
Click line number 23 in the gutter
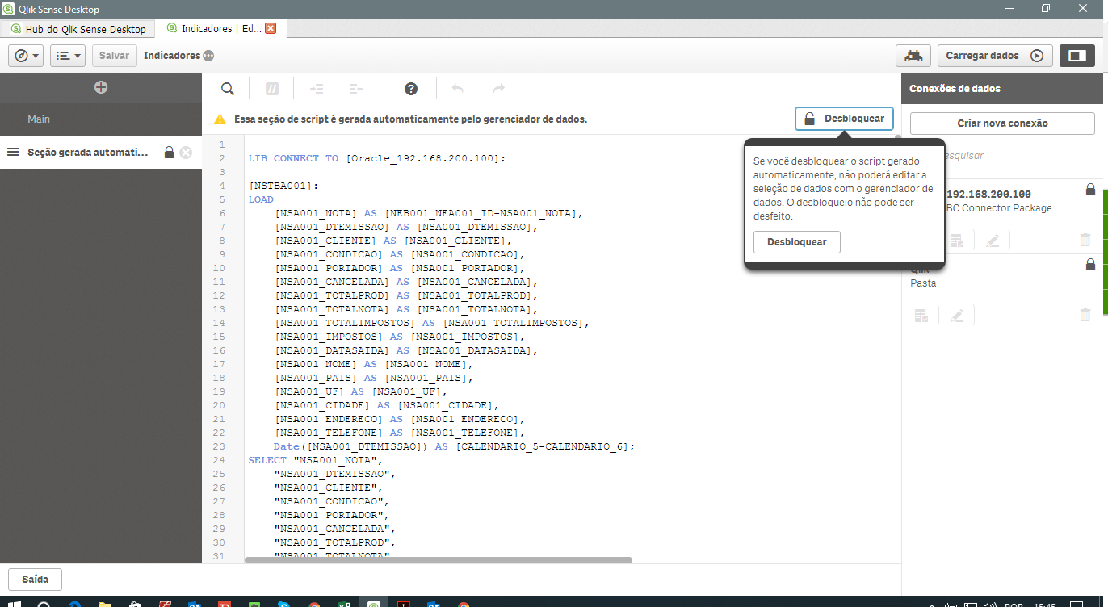[x=219, y=446]
